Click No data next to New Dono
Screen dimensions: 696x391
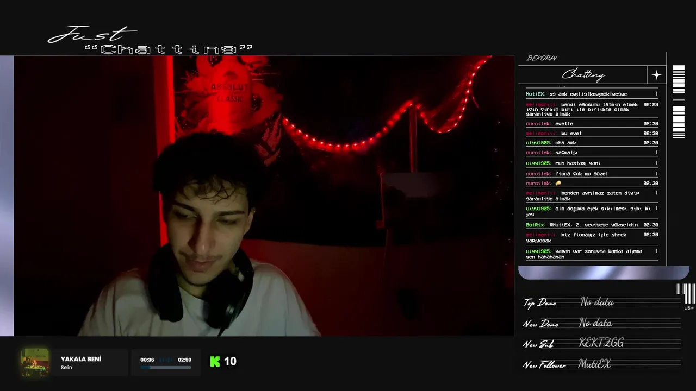(x=596, y=323)
